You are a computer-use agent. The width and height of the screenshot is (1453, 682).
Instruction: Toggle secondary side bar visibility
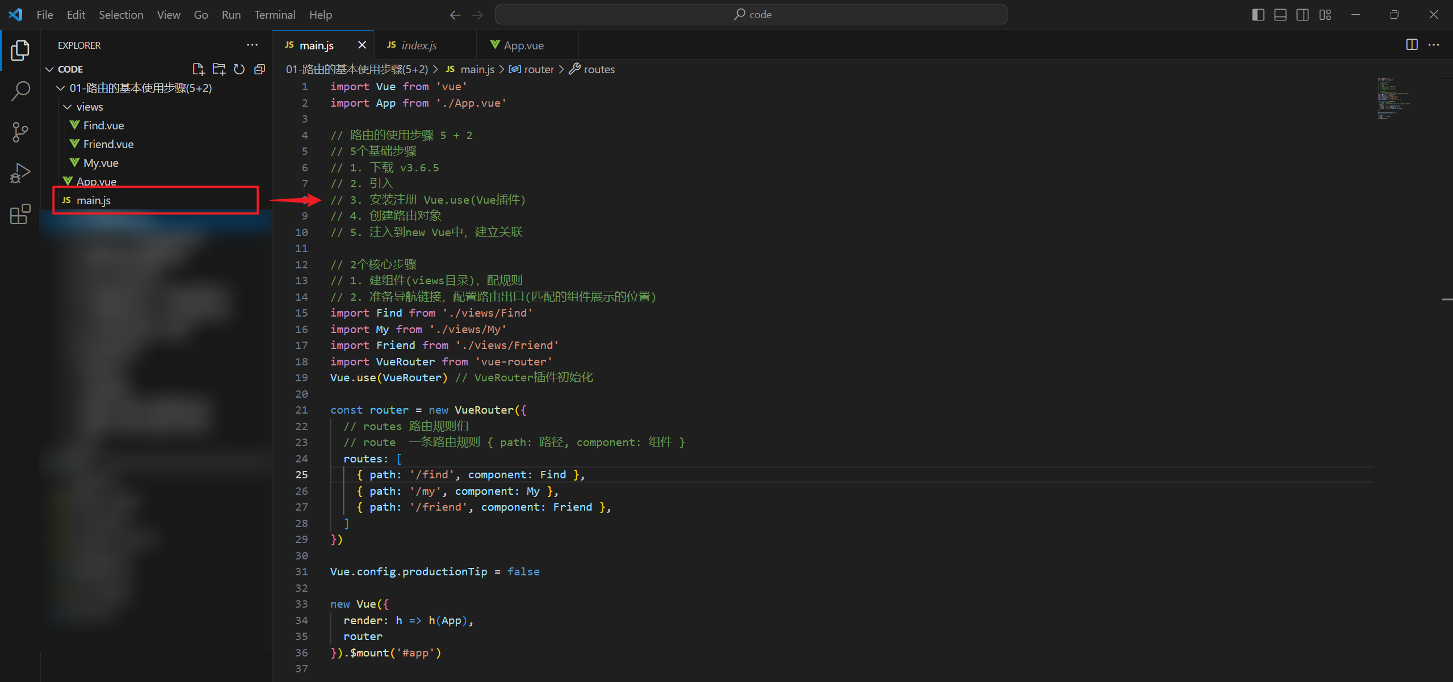click(x=1303, y=15)
